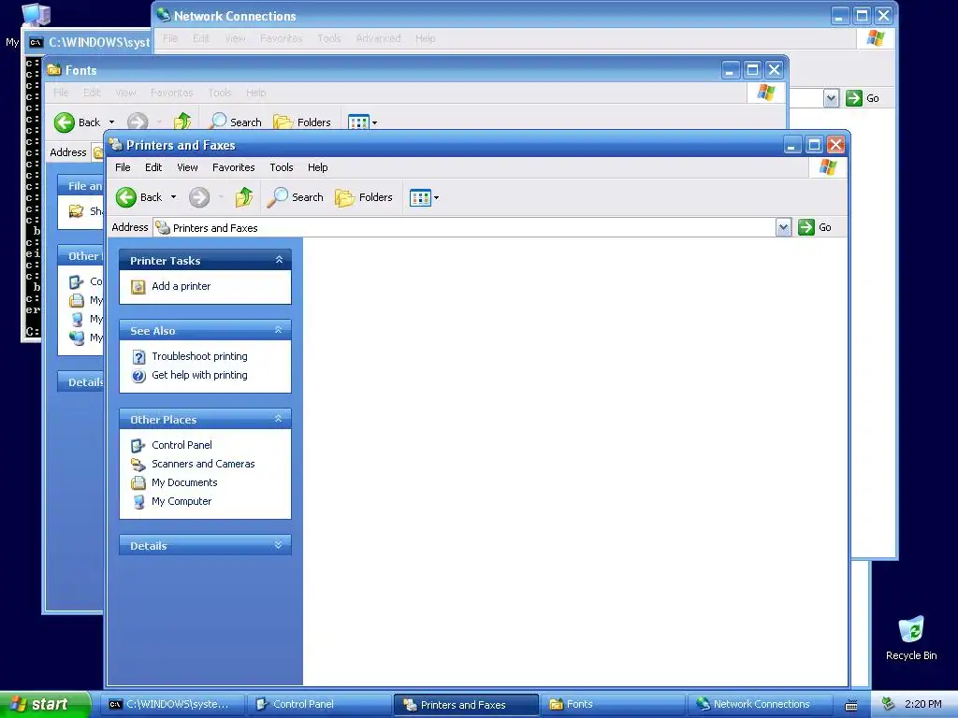Screen dimensions: 958x718
Task: Collapse the Printer Tasks panel
Action: (x=279, y=260)
